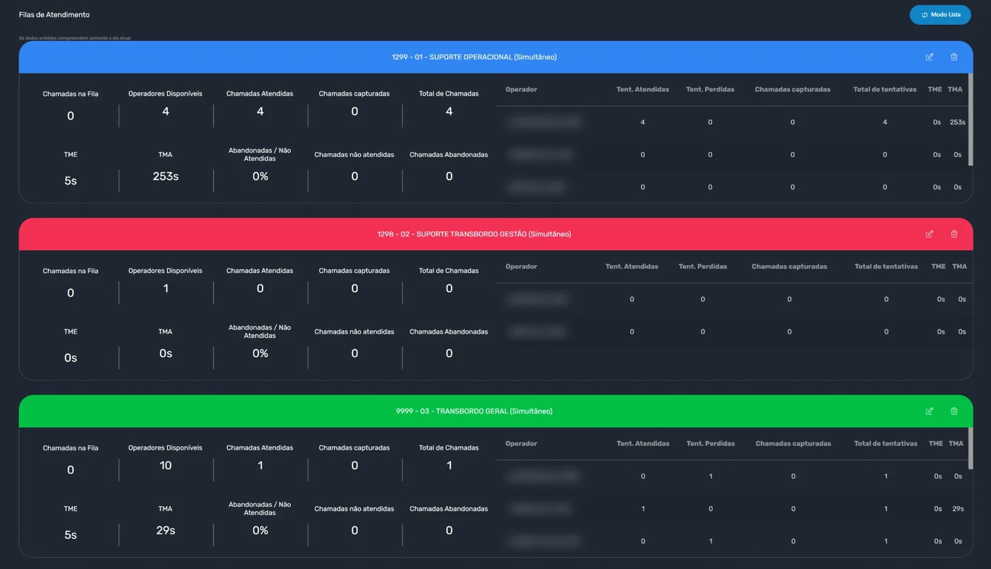
Task: Click Chamadas Atendidas summary value in SUPORTE OPERACIONAL
Action: tap(260, 111)
